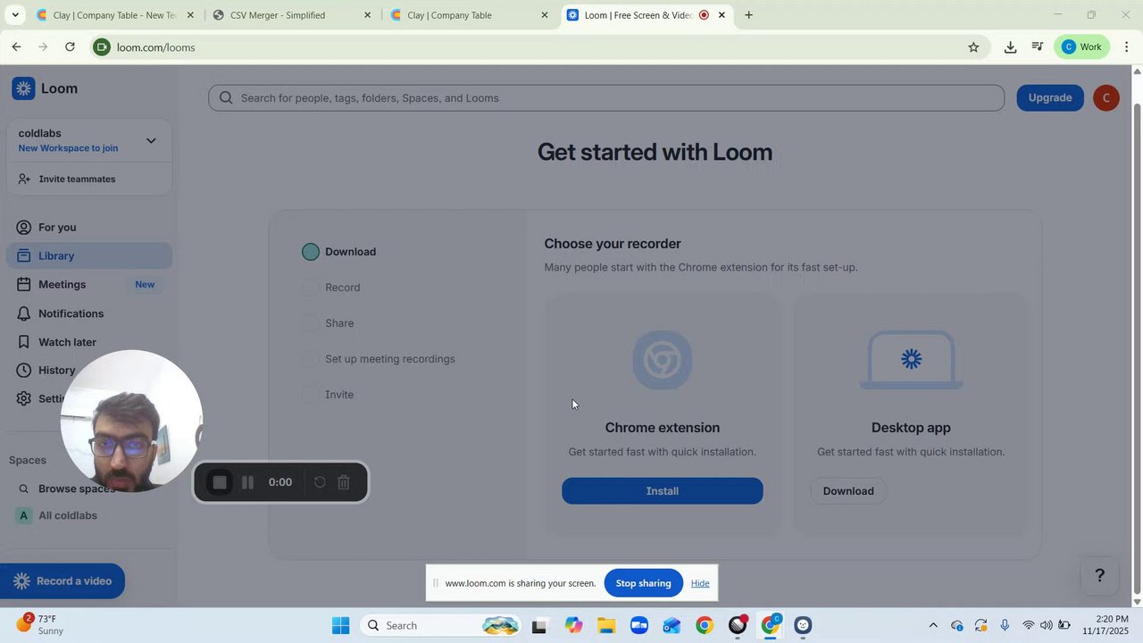Image resolution: width=1143 pixels, height=643 pixels.
Task: Open Chrome three-dot menu
Action: (x=1127, y=47)
